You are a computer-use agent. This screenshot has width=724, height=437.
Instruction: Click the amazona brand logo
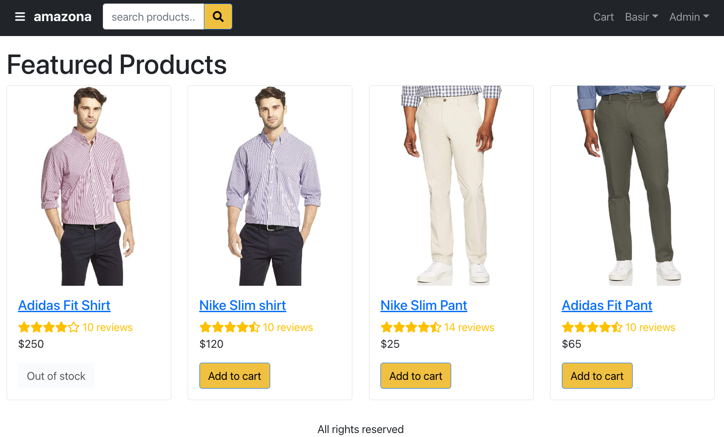(x=62, y=17)
